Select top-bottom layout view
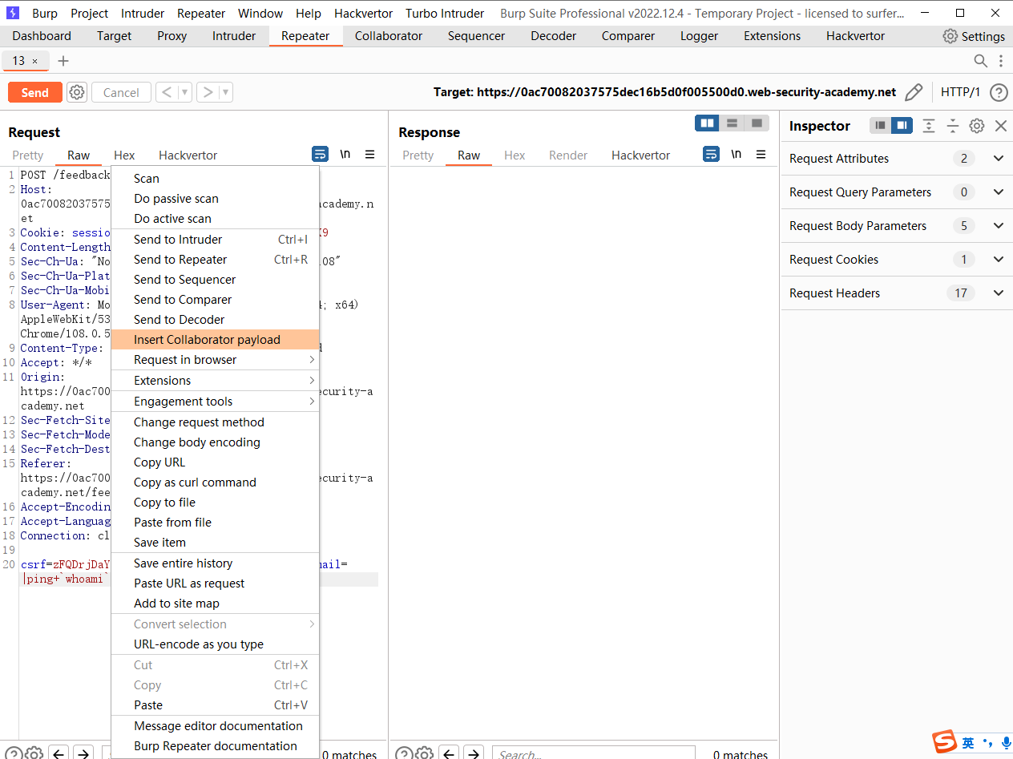The image size is (1013, 759). tap(732, 123)
